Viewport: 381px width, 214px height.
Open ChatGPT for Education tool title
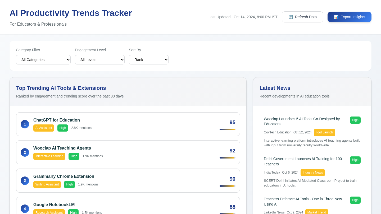click(57, 120)
